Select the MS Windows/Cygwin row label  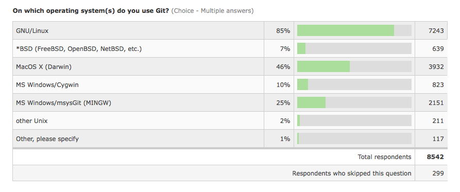pos(47,85)
